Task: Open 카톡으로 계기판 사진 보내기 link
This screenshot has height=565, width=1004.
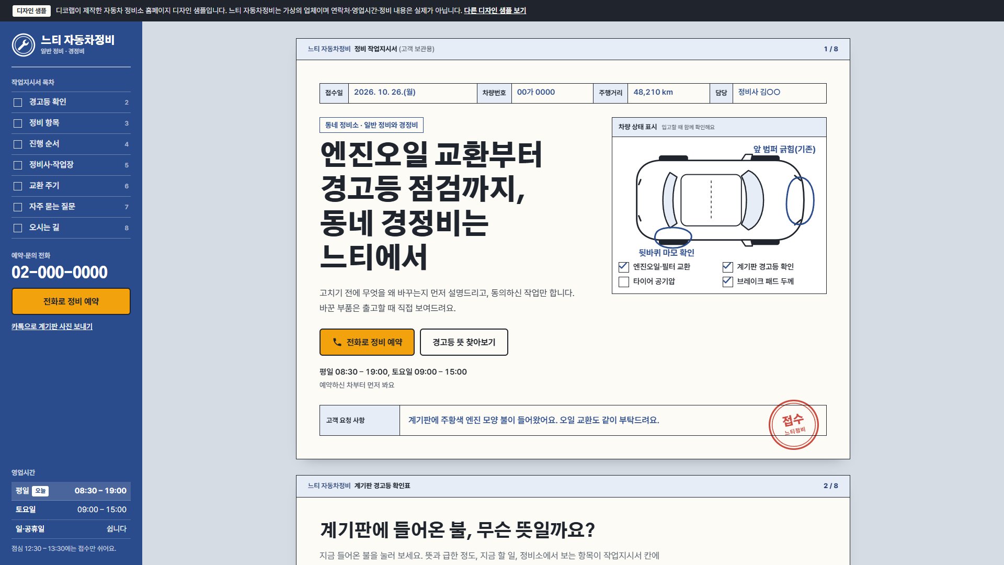Action: (52, 326)
